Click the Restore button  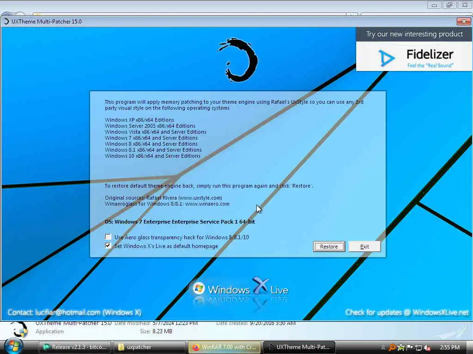329,247
